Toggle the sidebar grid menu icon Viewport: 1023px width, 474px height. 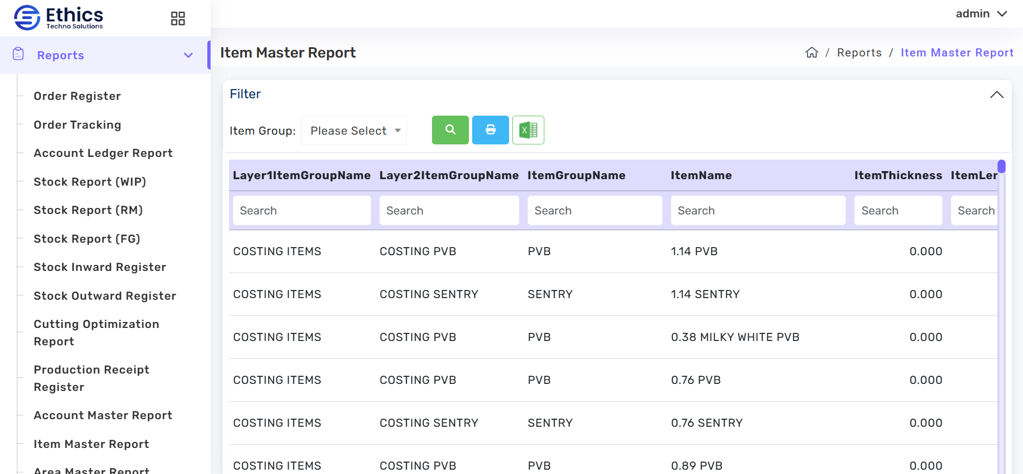[178, 18]
